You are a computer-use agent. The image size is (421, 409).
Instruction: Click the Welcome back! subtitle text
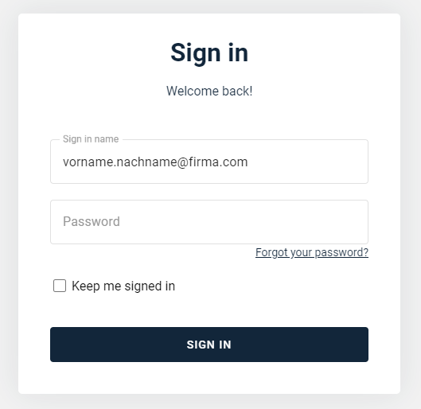pos(209,91)
